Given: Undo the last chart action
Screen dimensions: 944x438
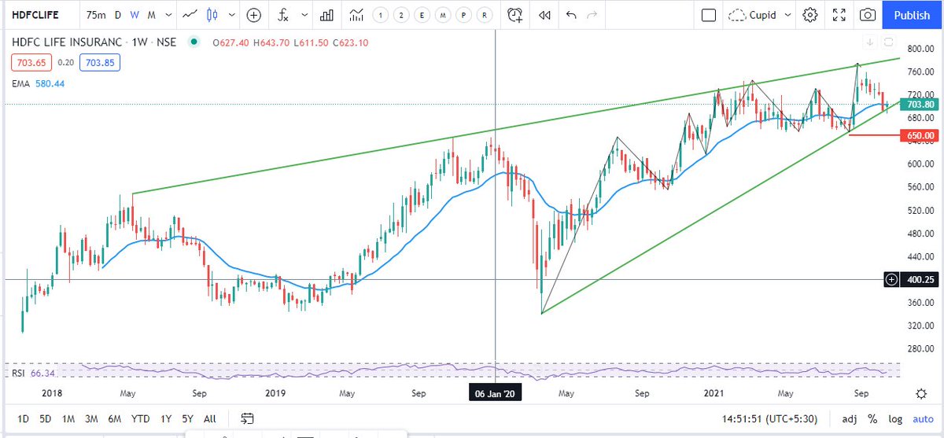Looking at the screenshot, I should click(x=571, y=15).
